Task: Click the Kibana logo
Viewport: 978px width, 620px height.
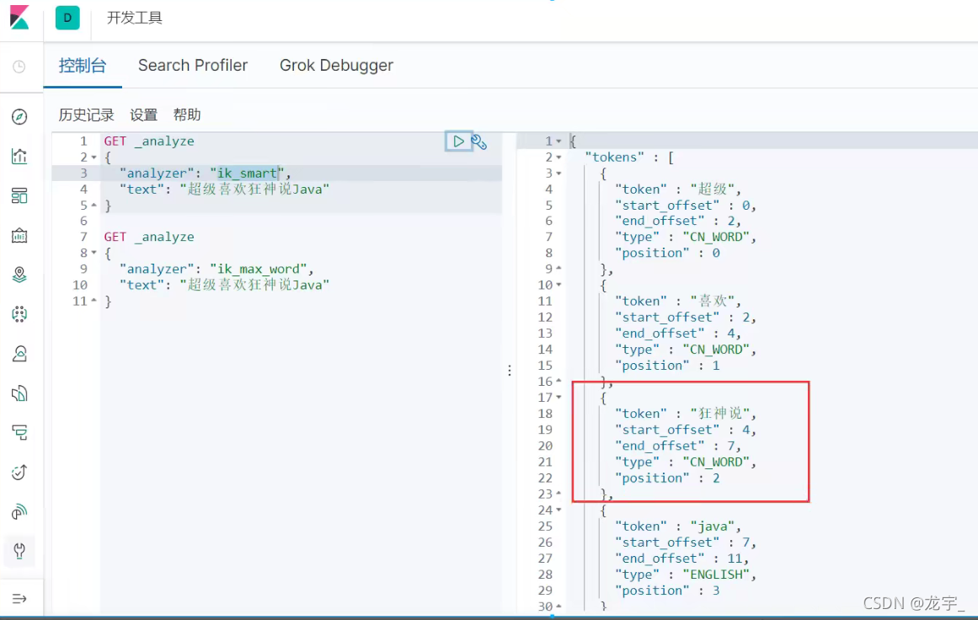Action: pos(19,18)
